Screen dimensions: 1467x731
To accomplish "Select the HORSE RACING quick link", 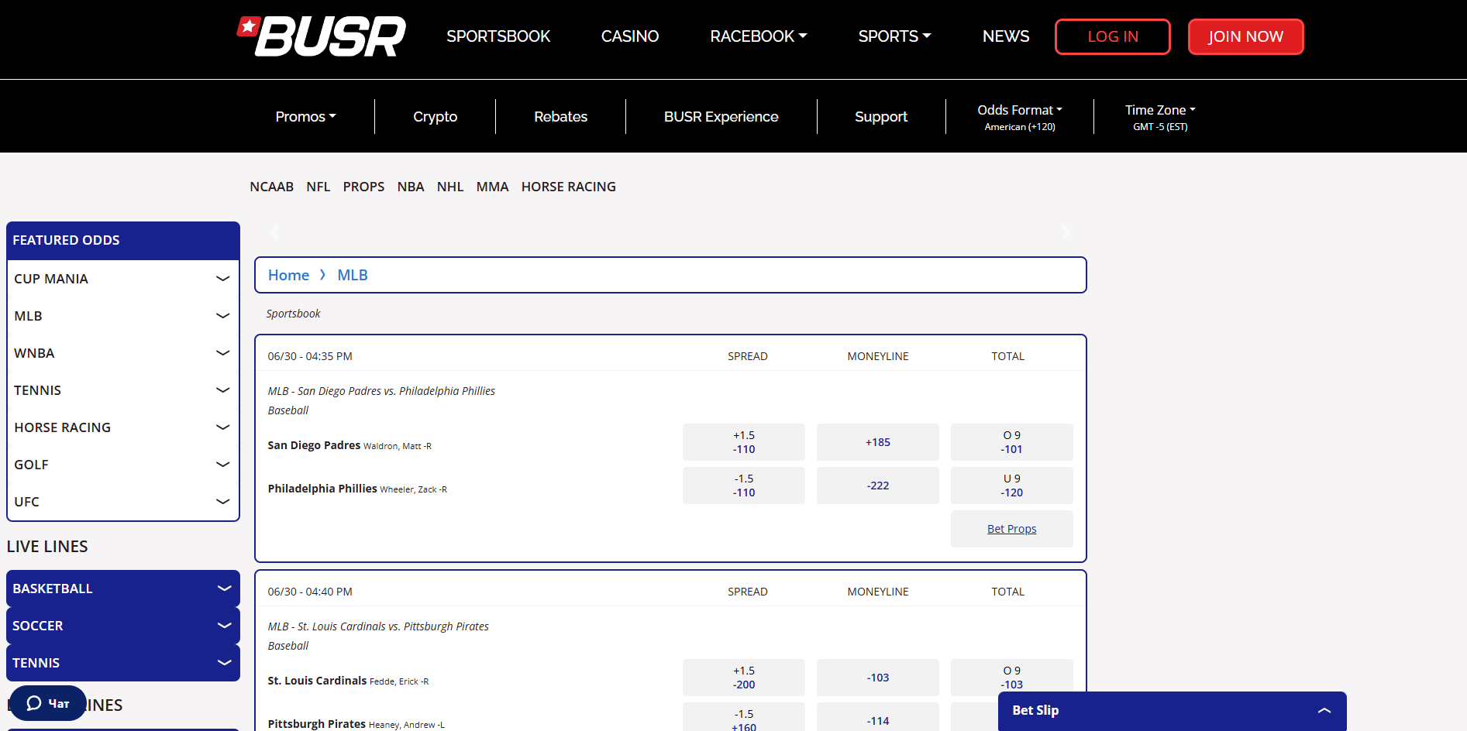I will (x=569, y=187).
